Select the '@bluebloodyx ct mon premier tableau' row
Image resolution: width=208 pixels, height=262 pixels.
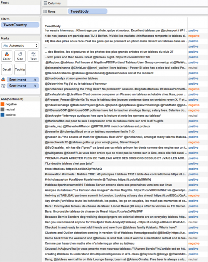(71, 78)
